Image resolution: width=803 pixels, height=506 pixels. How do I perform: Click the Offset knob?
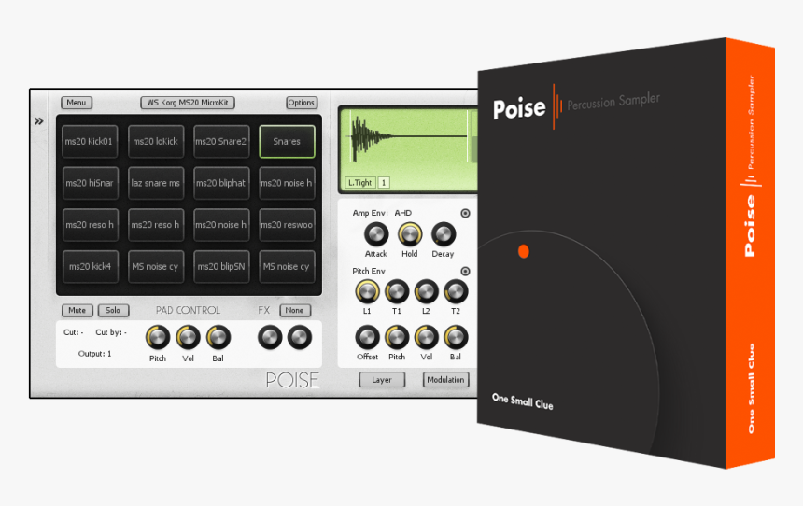(368, 337)
